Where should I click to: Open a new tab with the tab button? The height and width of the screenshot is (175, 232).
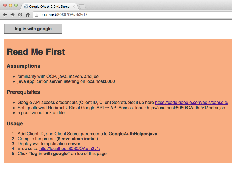click(x=82, y=7)
